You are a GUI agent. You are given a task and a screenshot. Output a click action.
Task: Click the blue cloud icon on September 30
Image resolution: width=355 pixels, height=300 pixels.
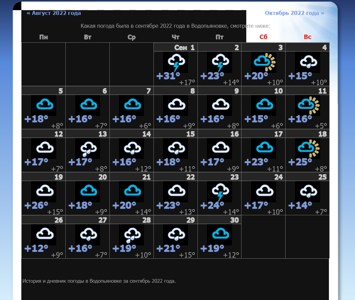(220, 234)
